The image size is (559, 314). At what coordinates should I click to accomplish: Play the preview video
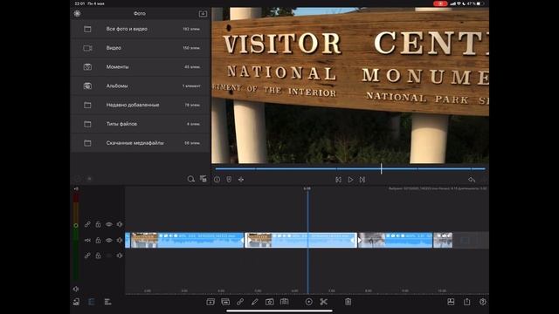[x=350, y=180]
